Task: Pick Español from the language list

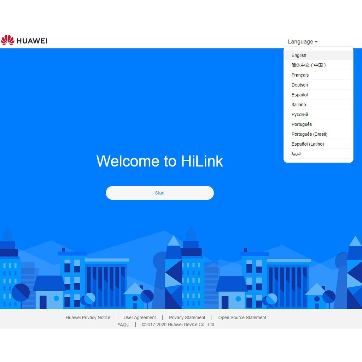Action: pyautogui.click(x=300, y=95)
